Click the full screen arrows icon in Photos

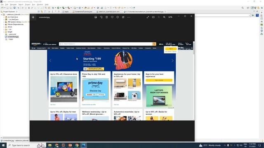point(148,17)
